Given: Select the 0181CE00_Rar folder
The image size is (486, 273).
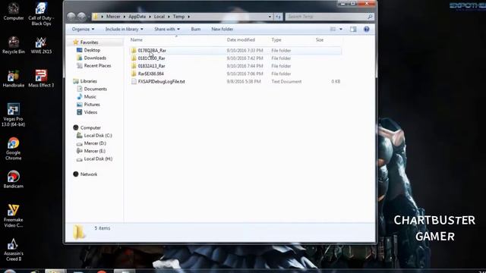Looking at the screenshot, I should pyautogui.click(x=235, y=58).
